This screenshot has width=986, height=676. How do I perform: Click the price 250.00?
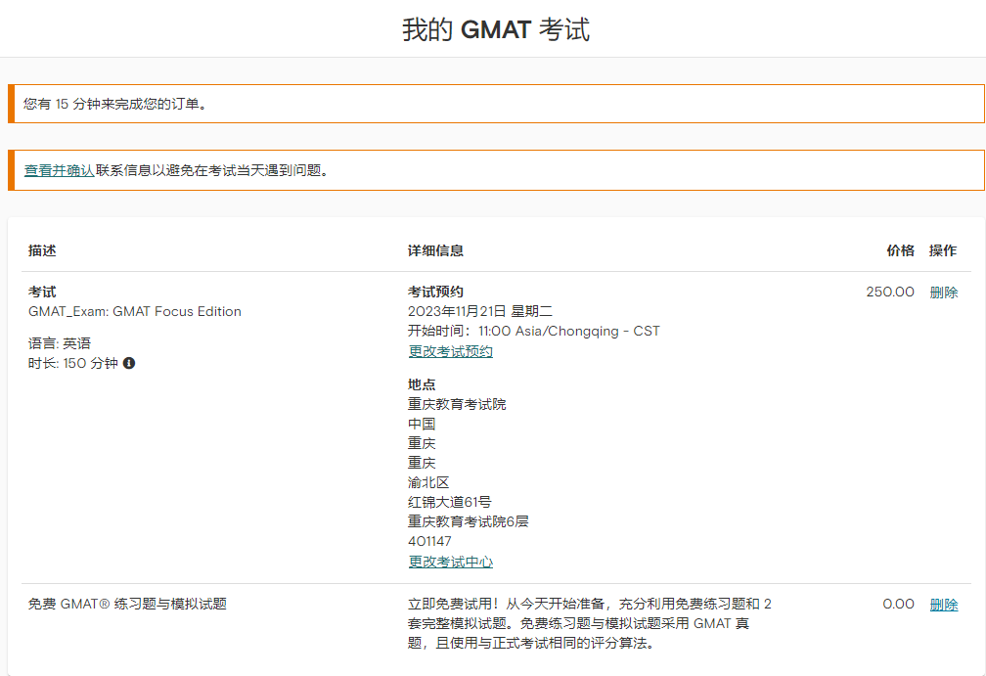(890, 292)
